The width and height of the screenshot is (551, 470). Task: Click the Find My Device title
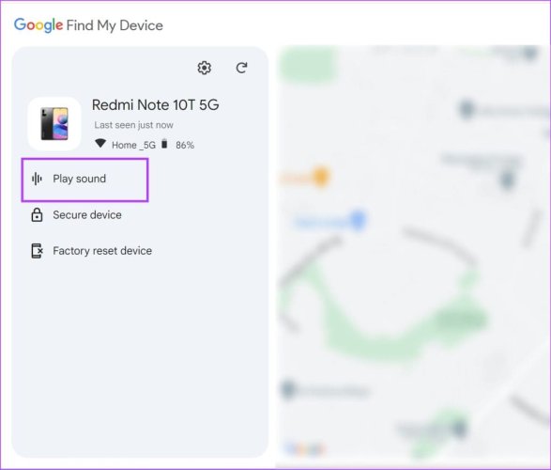point(115,25)
